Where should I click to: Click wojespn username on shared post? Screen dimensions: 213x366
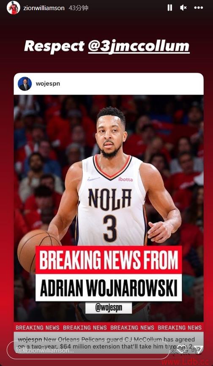click(x=48, y=84)
